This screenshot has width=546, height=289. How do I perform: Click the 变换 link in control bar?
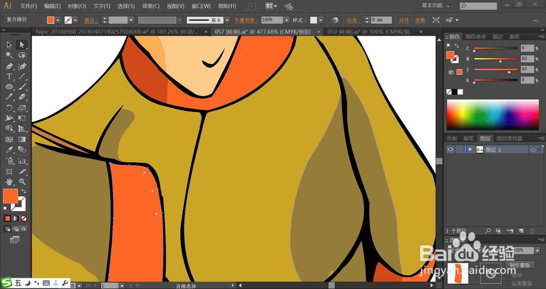click(420, 21)
